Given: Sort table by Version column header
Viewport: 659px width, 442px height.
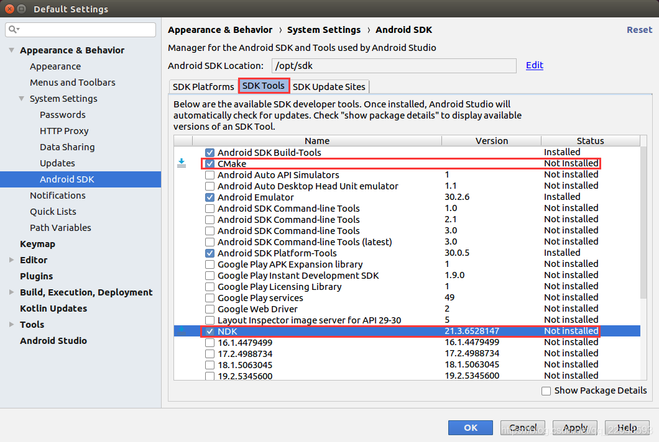Looking at the screenshot, I should tap(491, 141).
